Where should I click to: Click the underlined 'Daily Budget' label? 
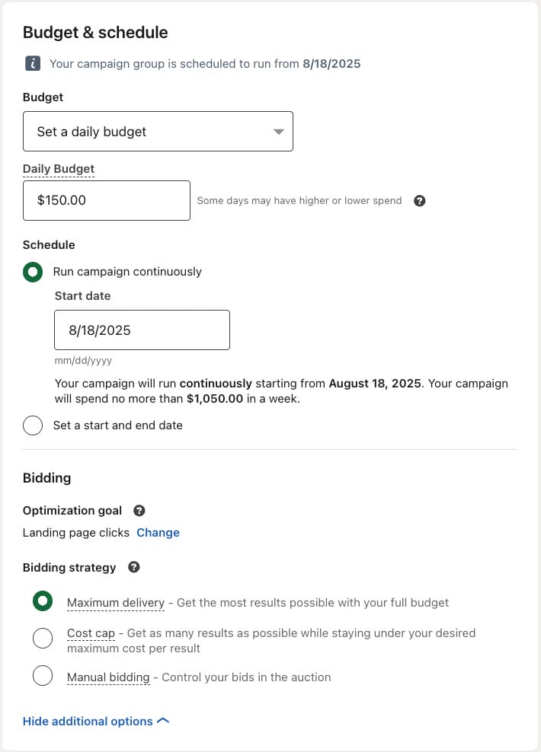click(x=59, y=168)
